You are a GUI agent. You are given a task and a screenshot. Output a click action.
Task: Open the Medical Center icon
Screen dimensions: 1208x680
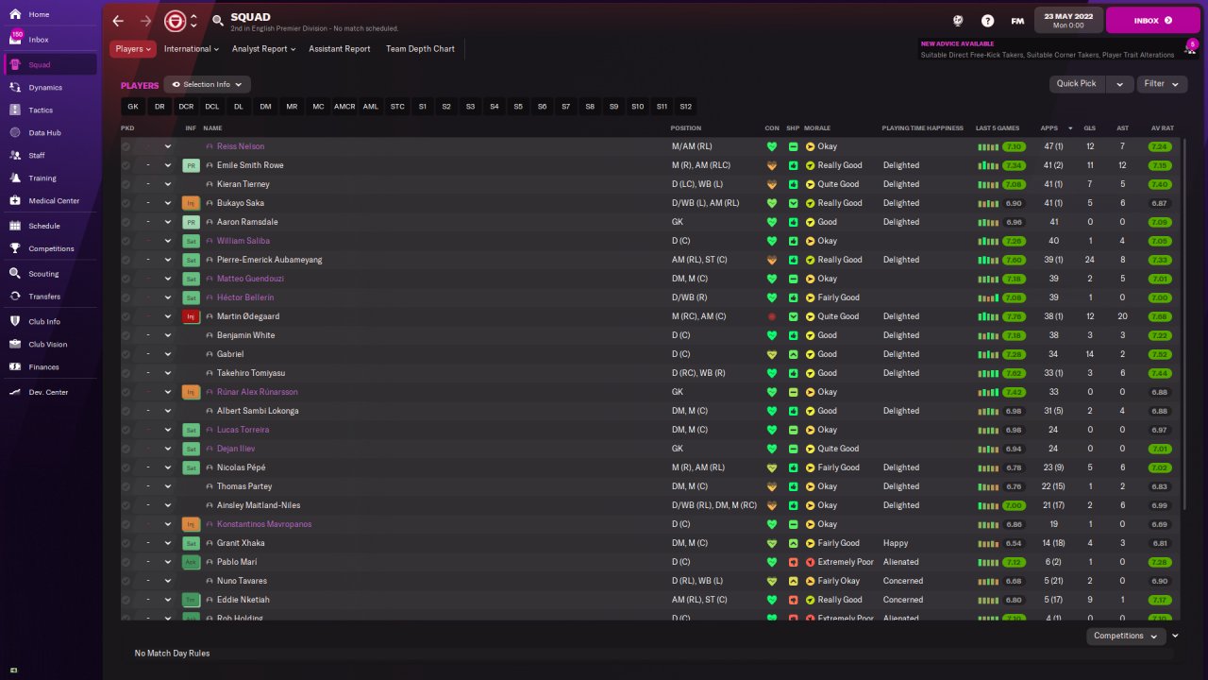click(15, 200)
